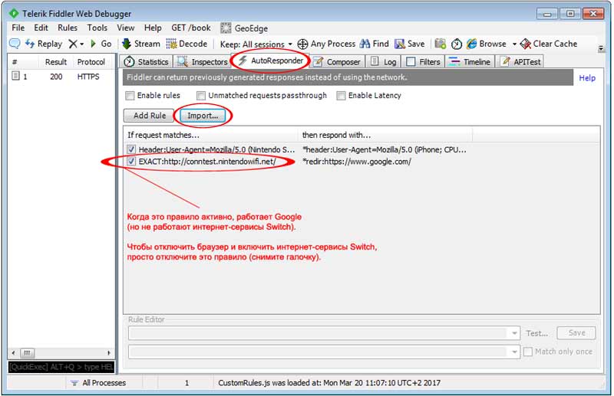Open the Tools menu
The image size is (614, 396).
(x=97, y=28)
